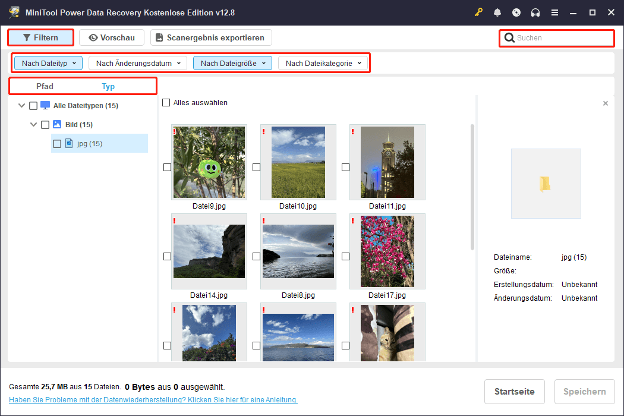The image size is (624, 416).
Task: Select the Typ tab
Action: 108,86
